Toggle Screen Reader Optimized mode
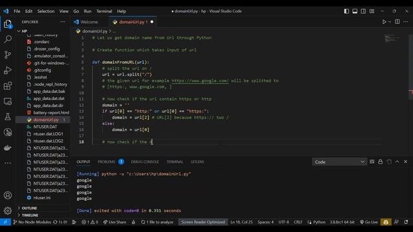This screenshot has width=413, height=232. [203, 222]
